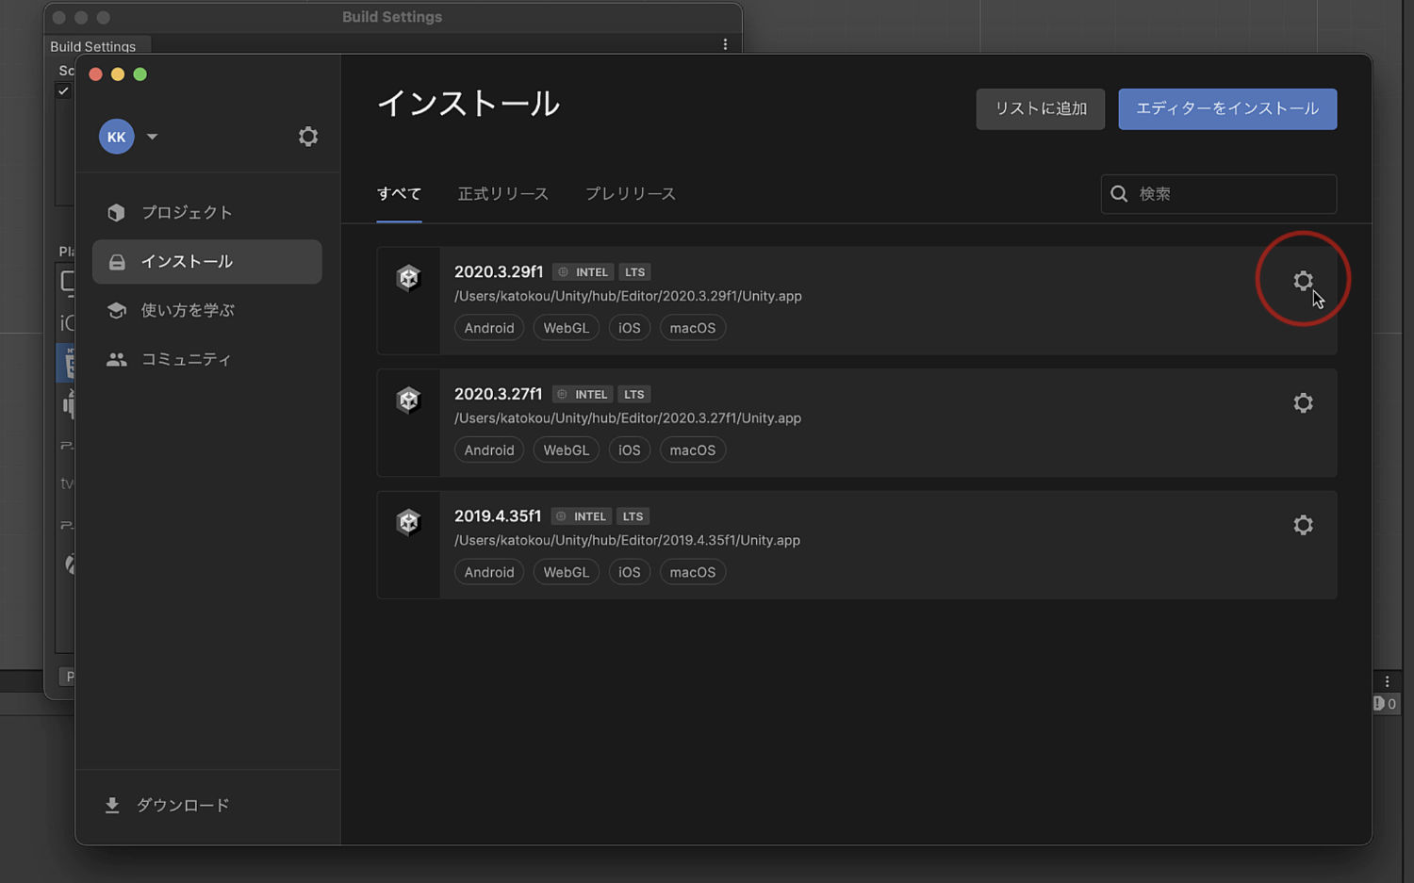Open Unity Hub preferences gear in sidebar
The width and height of the screenshot is (1414, 883).
pos(308,137)
